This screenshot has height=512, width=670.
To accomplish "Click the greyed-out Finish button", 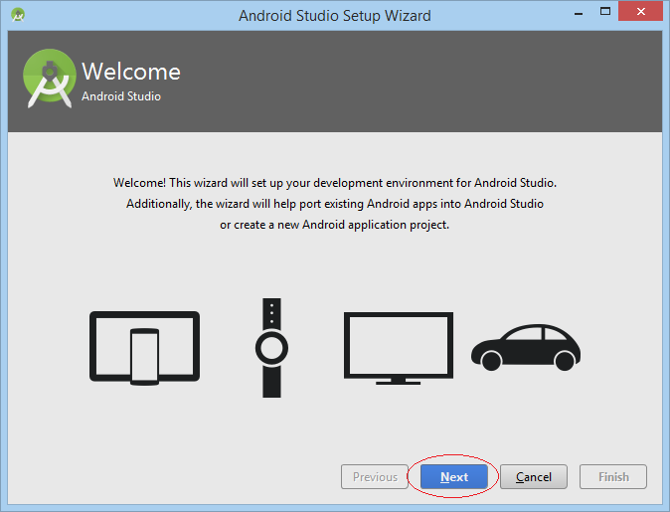I will (x=613, y=476).
